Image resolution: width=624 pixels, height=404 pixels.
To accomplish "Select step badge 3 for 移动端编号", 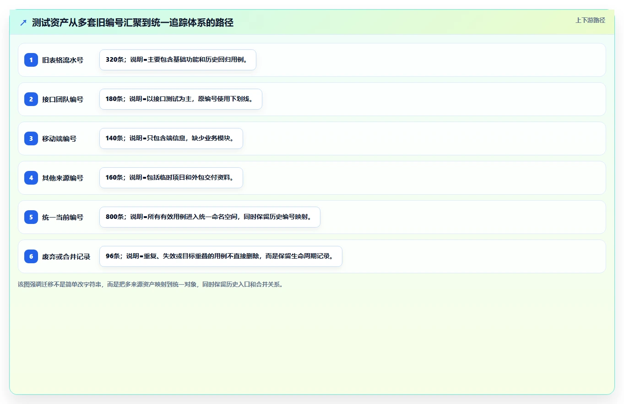I will point(31,138).
